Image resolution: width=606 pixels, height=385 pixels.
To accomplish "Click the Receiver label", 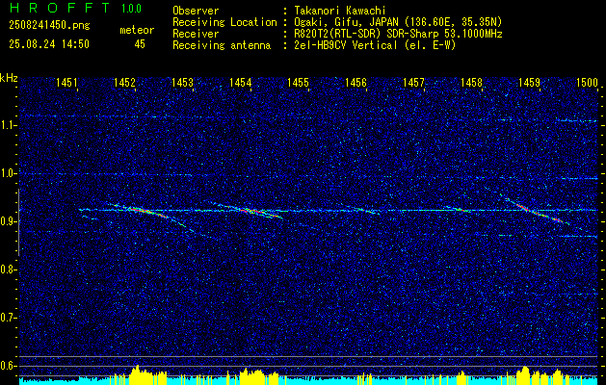I will point(196,34).
